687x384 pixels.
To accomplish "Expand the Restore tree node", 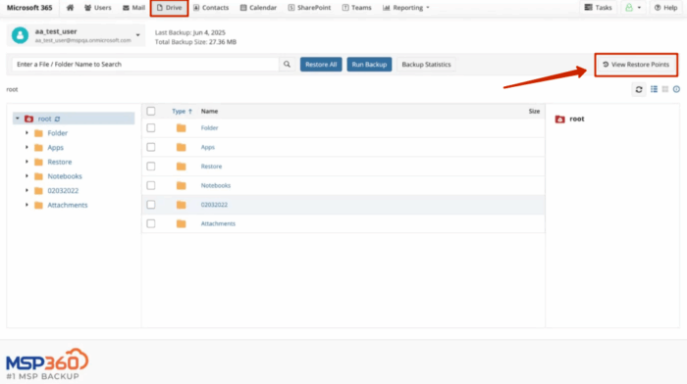I will [26, 162].
